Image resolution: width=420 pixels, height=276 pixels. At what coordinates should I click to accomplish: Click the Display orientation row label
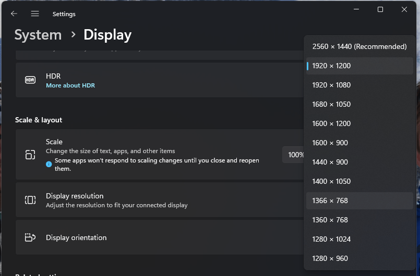point(76,237)
